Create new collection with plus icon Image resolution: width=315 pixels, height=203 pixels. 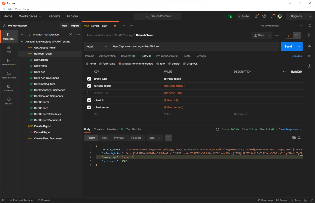[22, 34]
